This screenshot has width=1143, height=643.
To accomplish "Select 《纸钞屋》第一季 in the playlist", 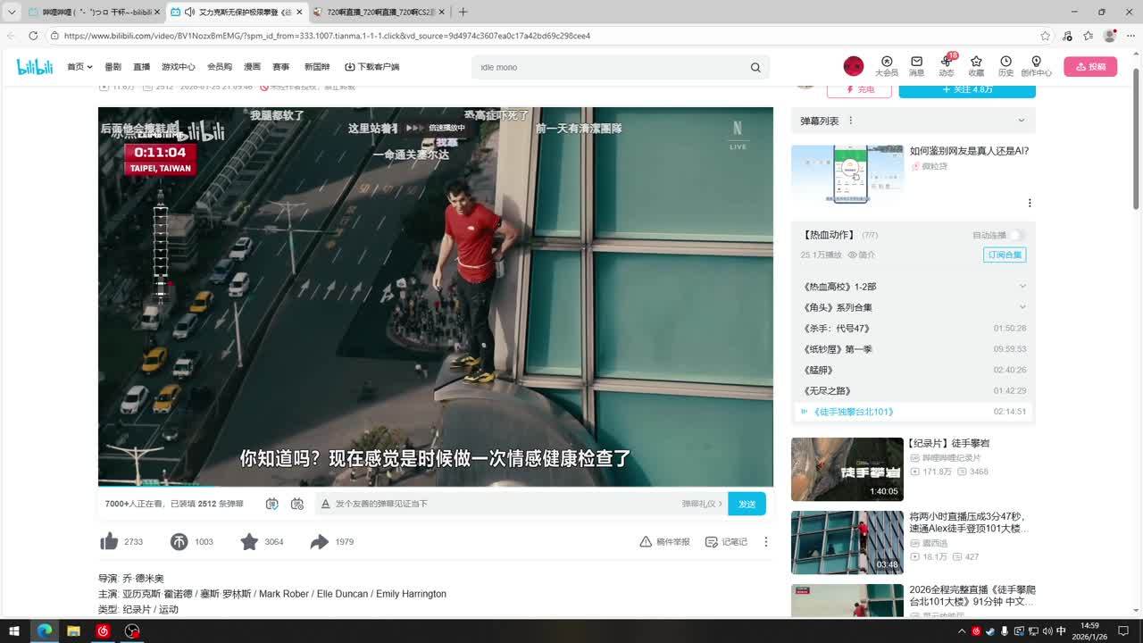I will click(x=838, y=349).
